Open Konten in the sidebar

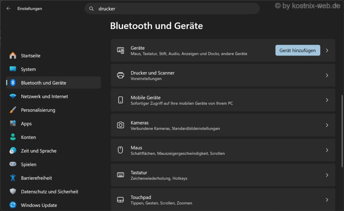(x=53, y=137)
